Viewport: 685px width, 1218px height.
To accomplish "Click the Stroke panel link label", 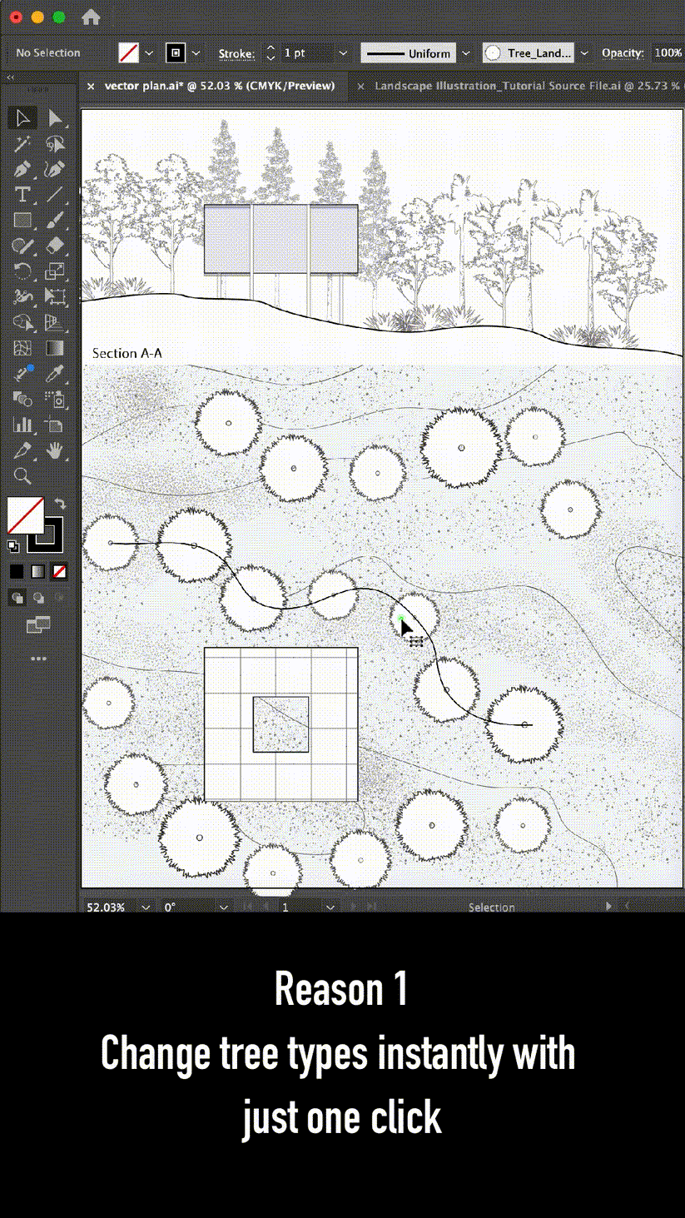I will click(236, 53).
